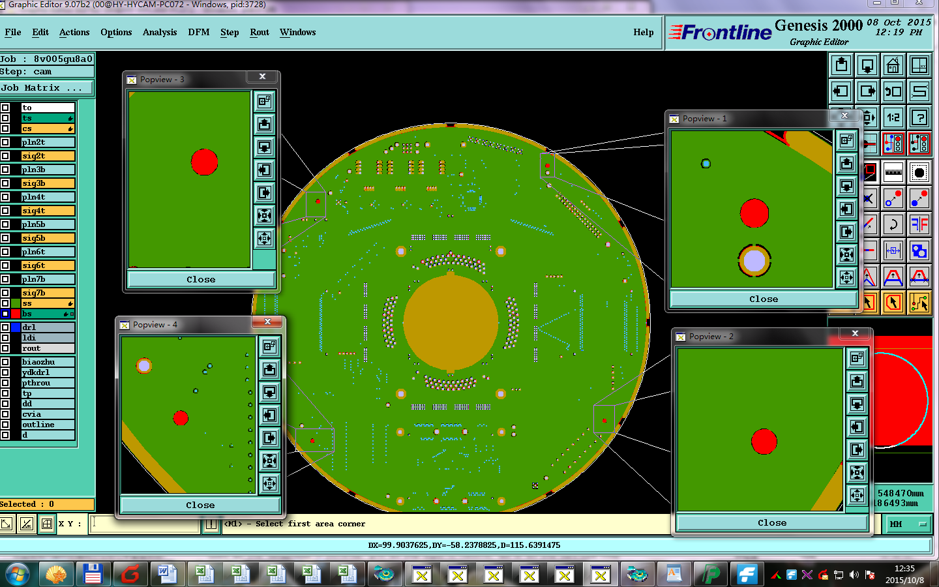Image resolution: width=939 pixels, height=587 pixels.
Task: Click pan down icon in Popview 1
Action: 846,186
